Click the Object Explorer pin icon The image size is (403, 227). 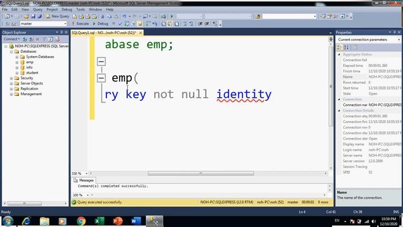coord(62,32)
